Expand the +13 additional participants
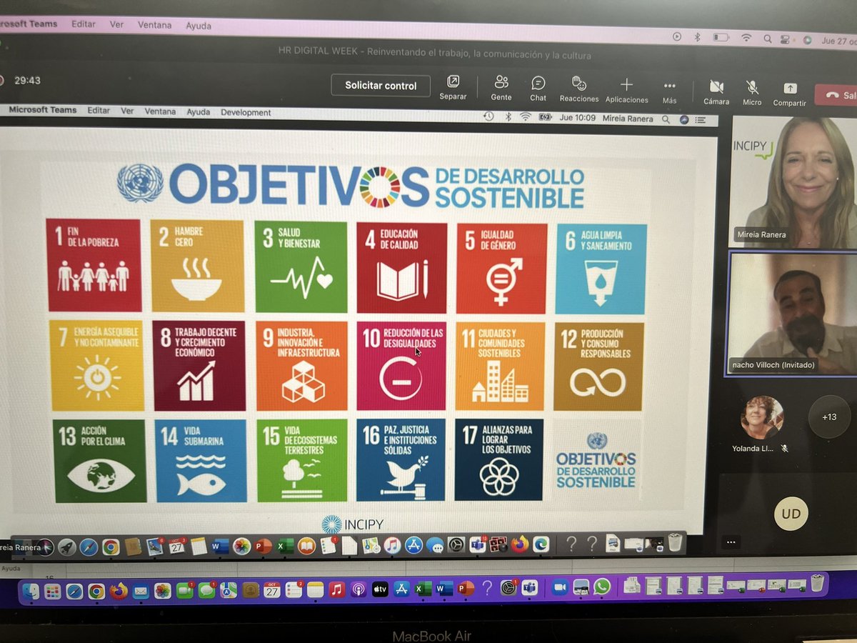The width and height of the screenshot is (857, 643). [829, 417]
